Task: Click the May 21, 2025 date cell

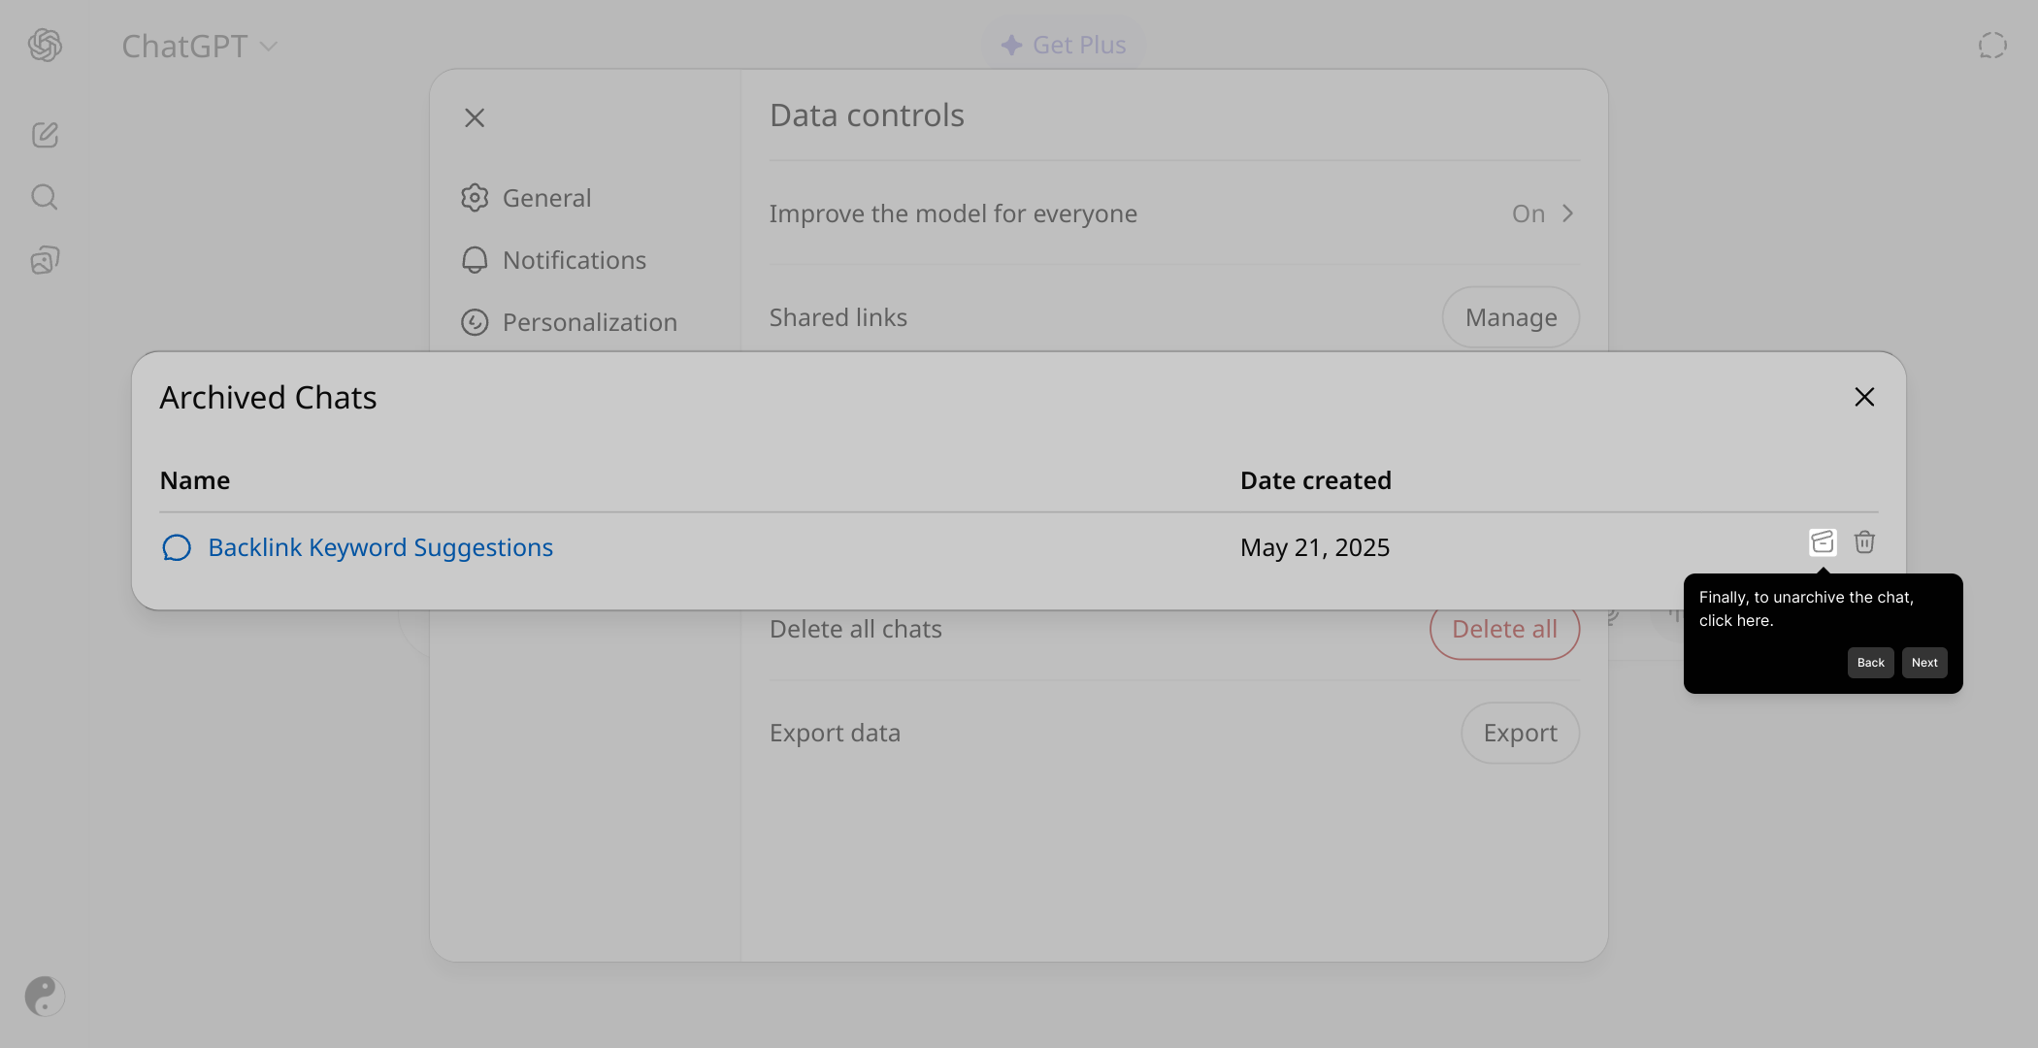Action: coord(1315,547)
